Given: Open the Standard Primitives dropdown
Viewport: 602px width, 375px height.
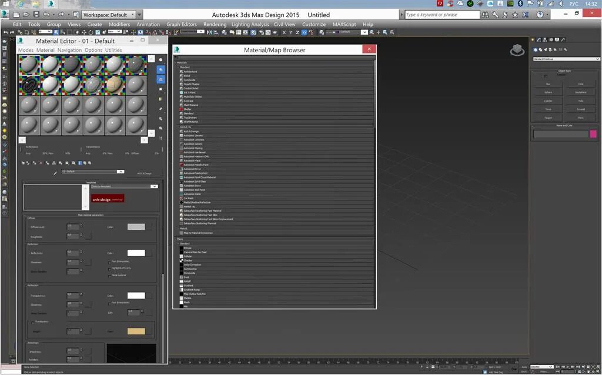Looking at the screenshot, I should [x=566, y=59].
